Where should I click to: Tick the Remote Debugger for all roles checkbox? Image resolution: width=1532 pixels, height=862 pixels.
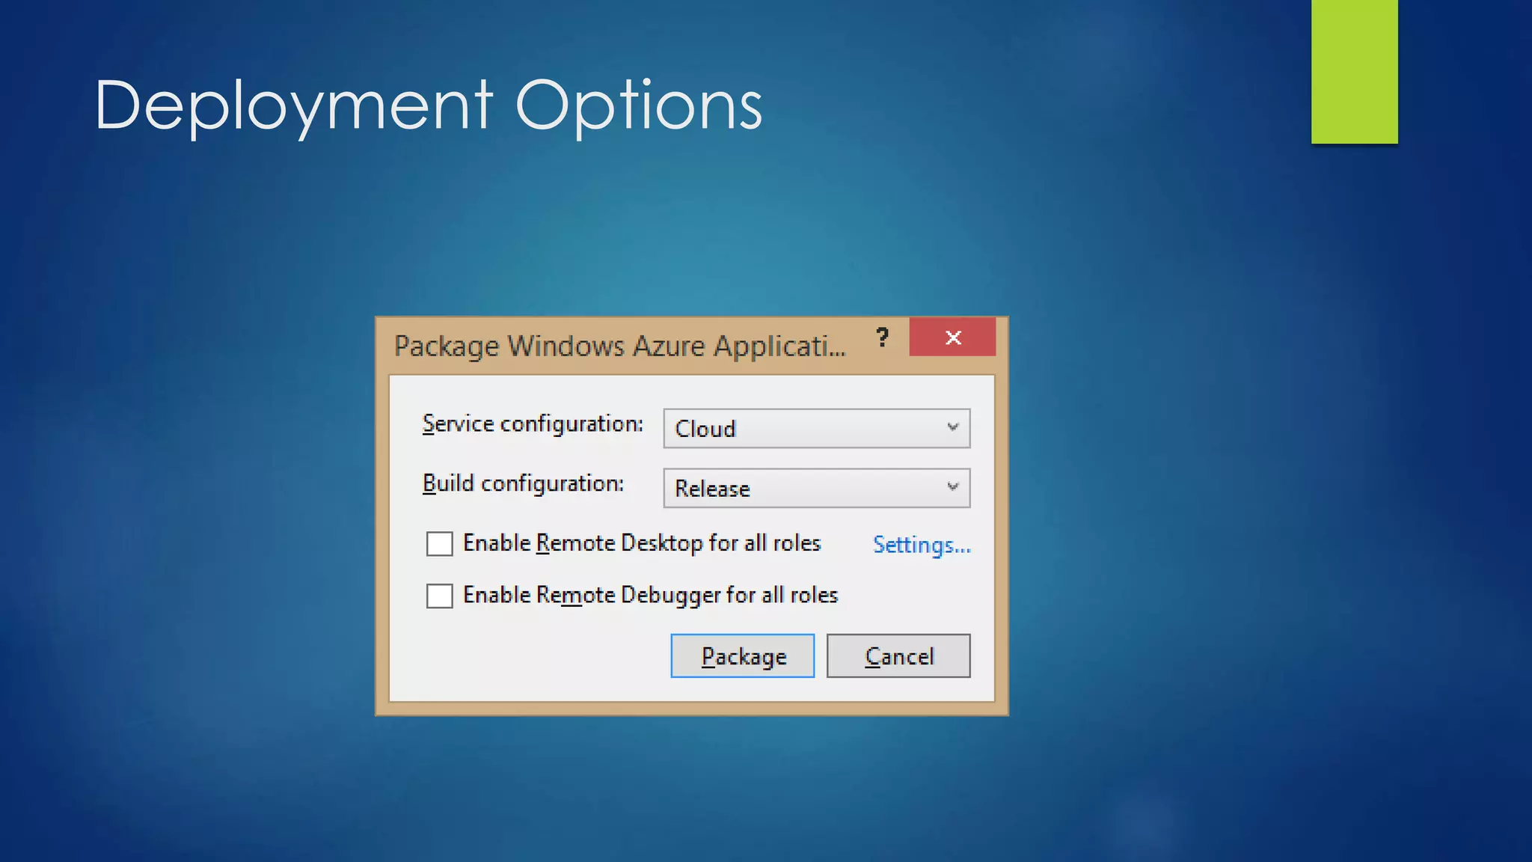(x=439, y=596)
